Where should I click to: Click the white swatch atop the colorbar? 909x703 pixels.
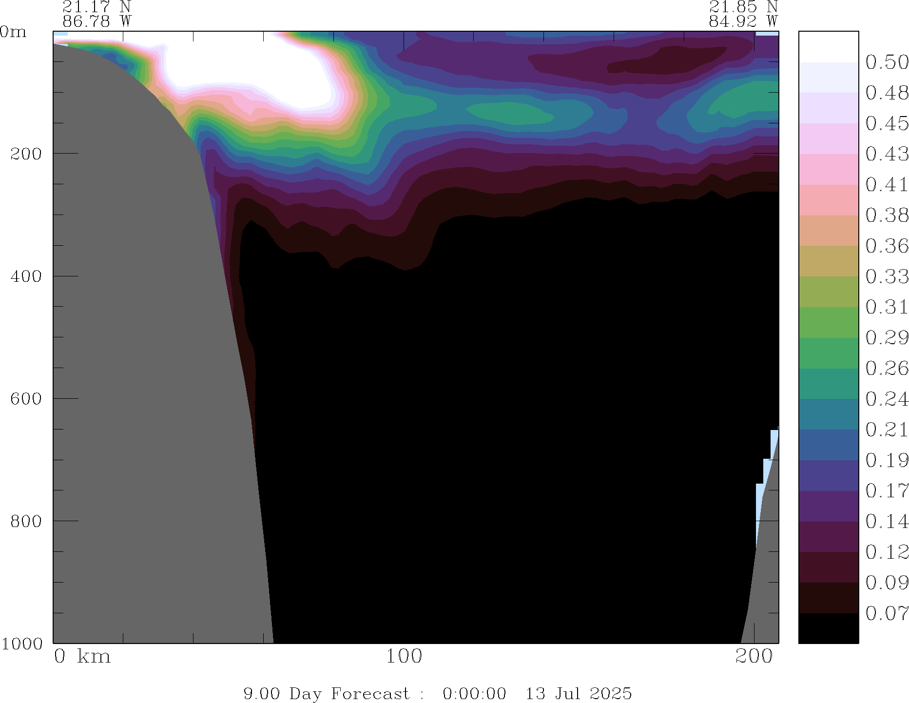(828, 47)
